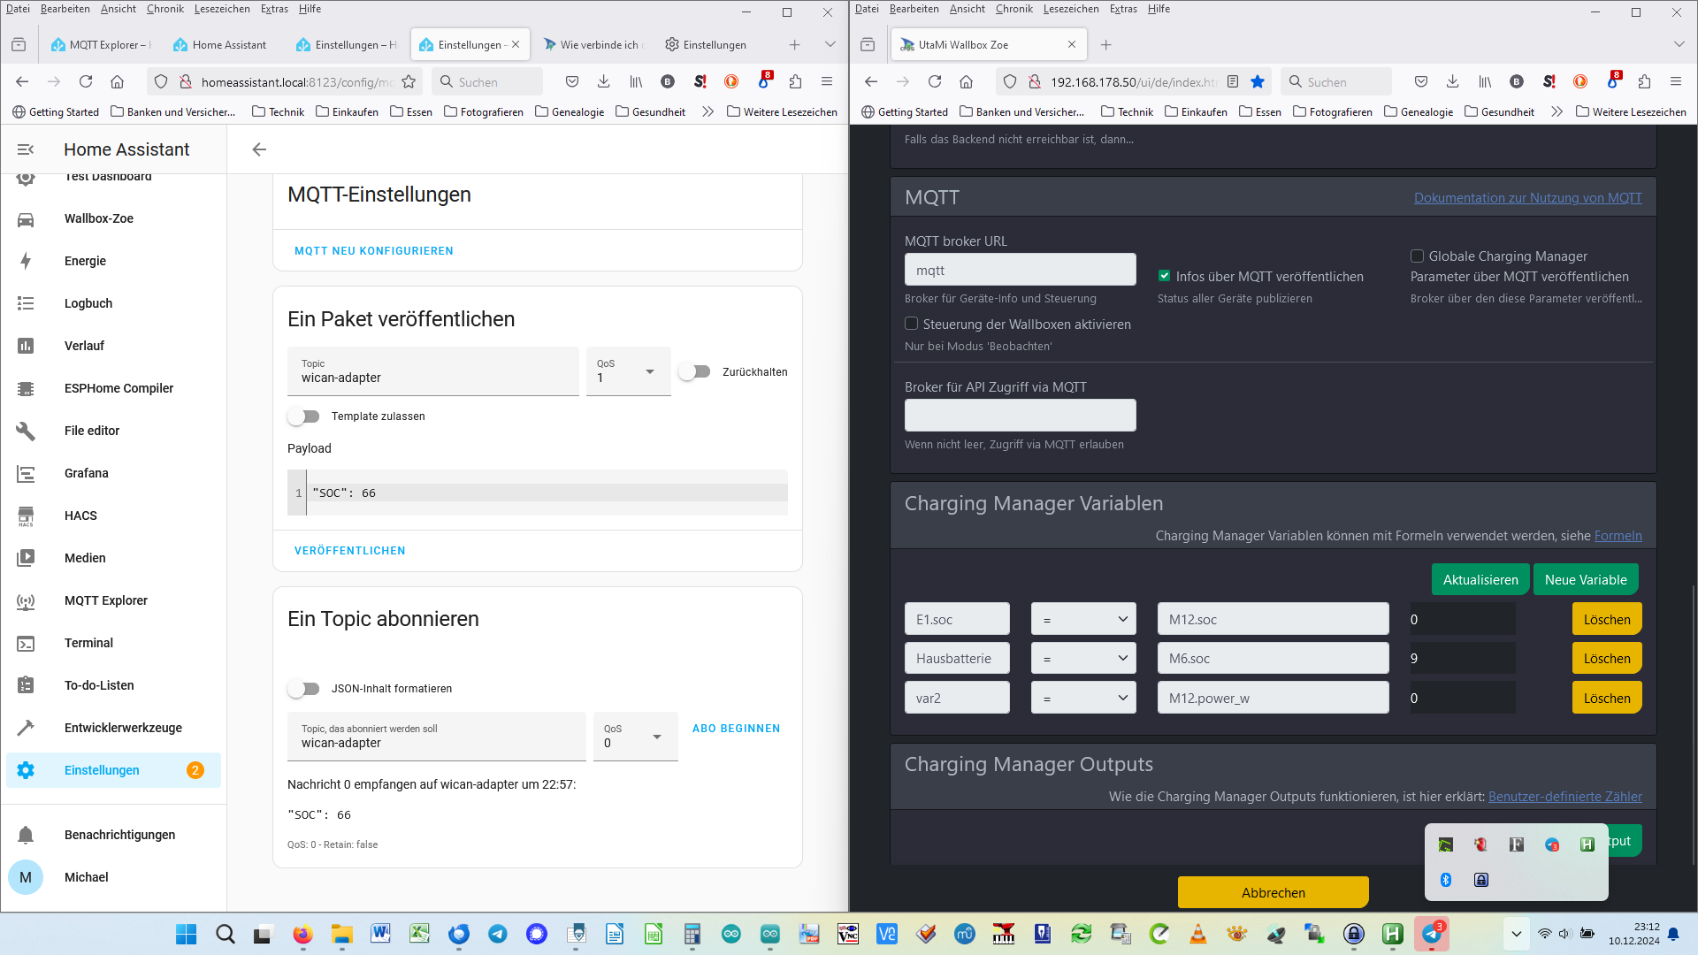Click Abbrechen button
This screenshot has width=1698, height=955.
pyautogui.click(x=1273, y=892)
